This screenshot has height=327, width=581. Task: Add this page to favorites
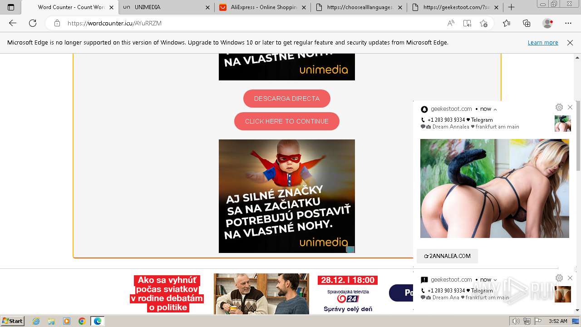(x=483, y=23)
